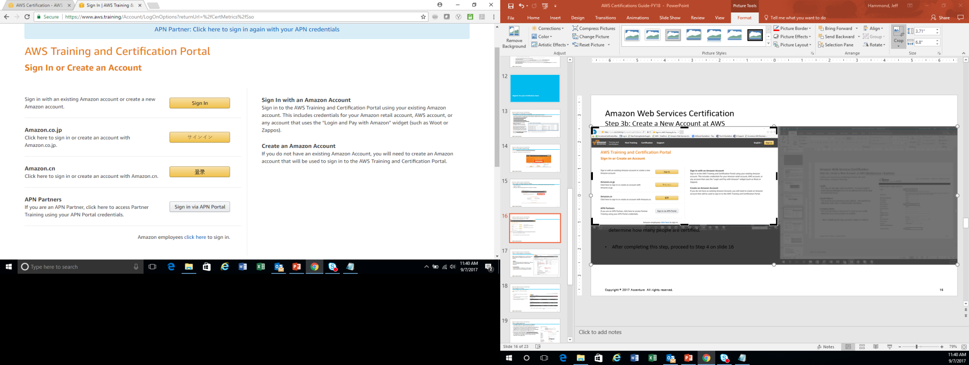Click the Chrome address bar URL

pos(159,17)
